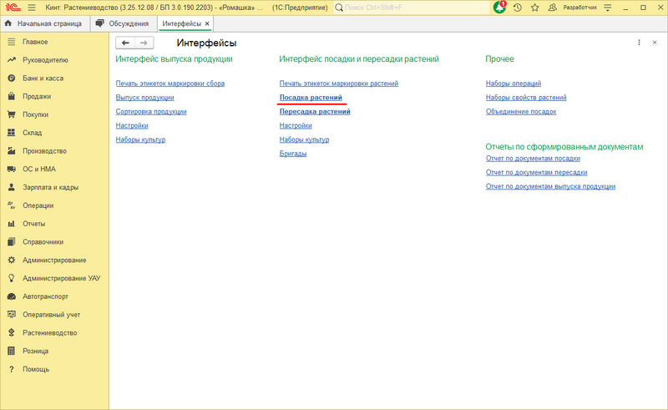
Task: Click the Растениеводство plant icon
Action: (12, 333)
